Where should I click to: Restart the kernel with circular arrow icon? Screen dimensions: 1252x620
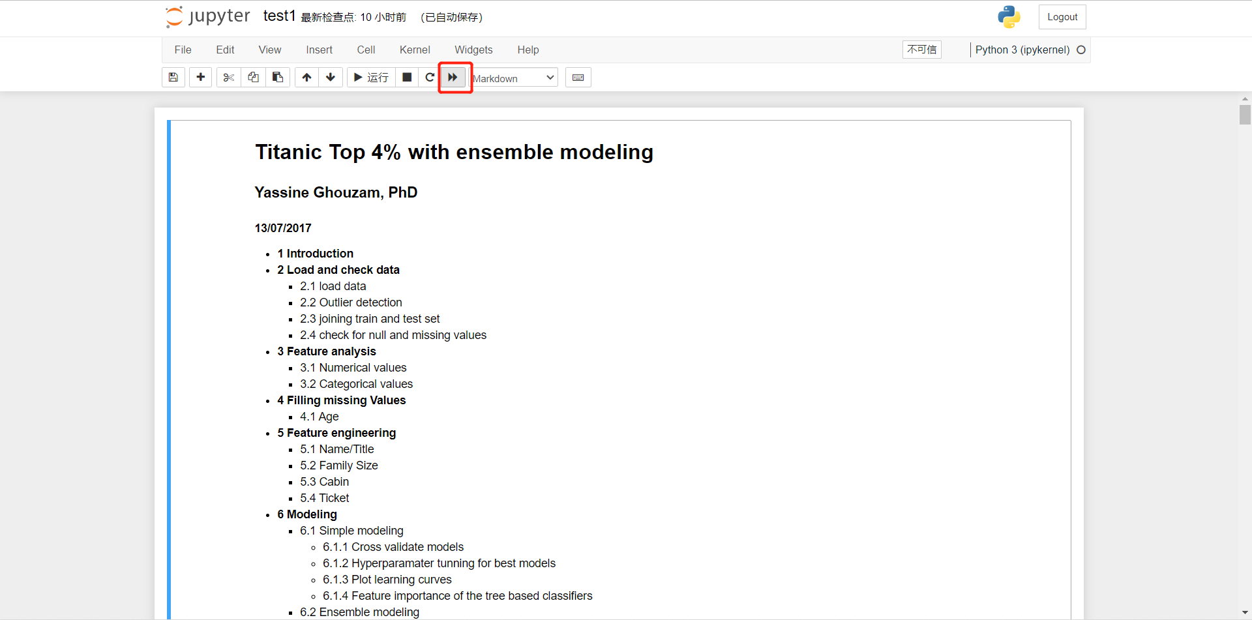click(x=430, y=78)
